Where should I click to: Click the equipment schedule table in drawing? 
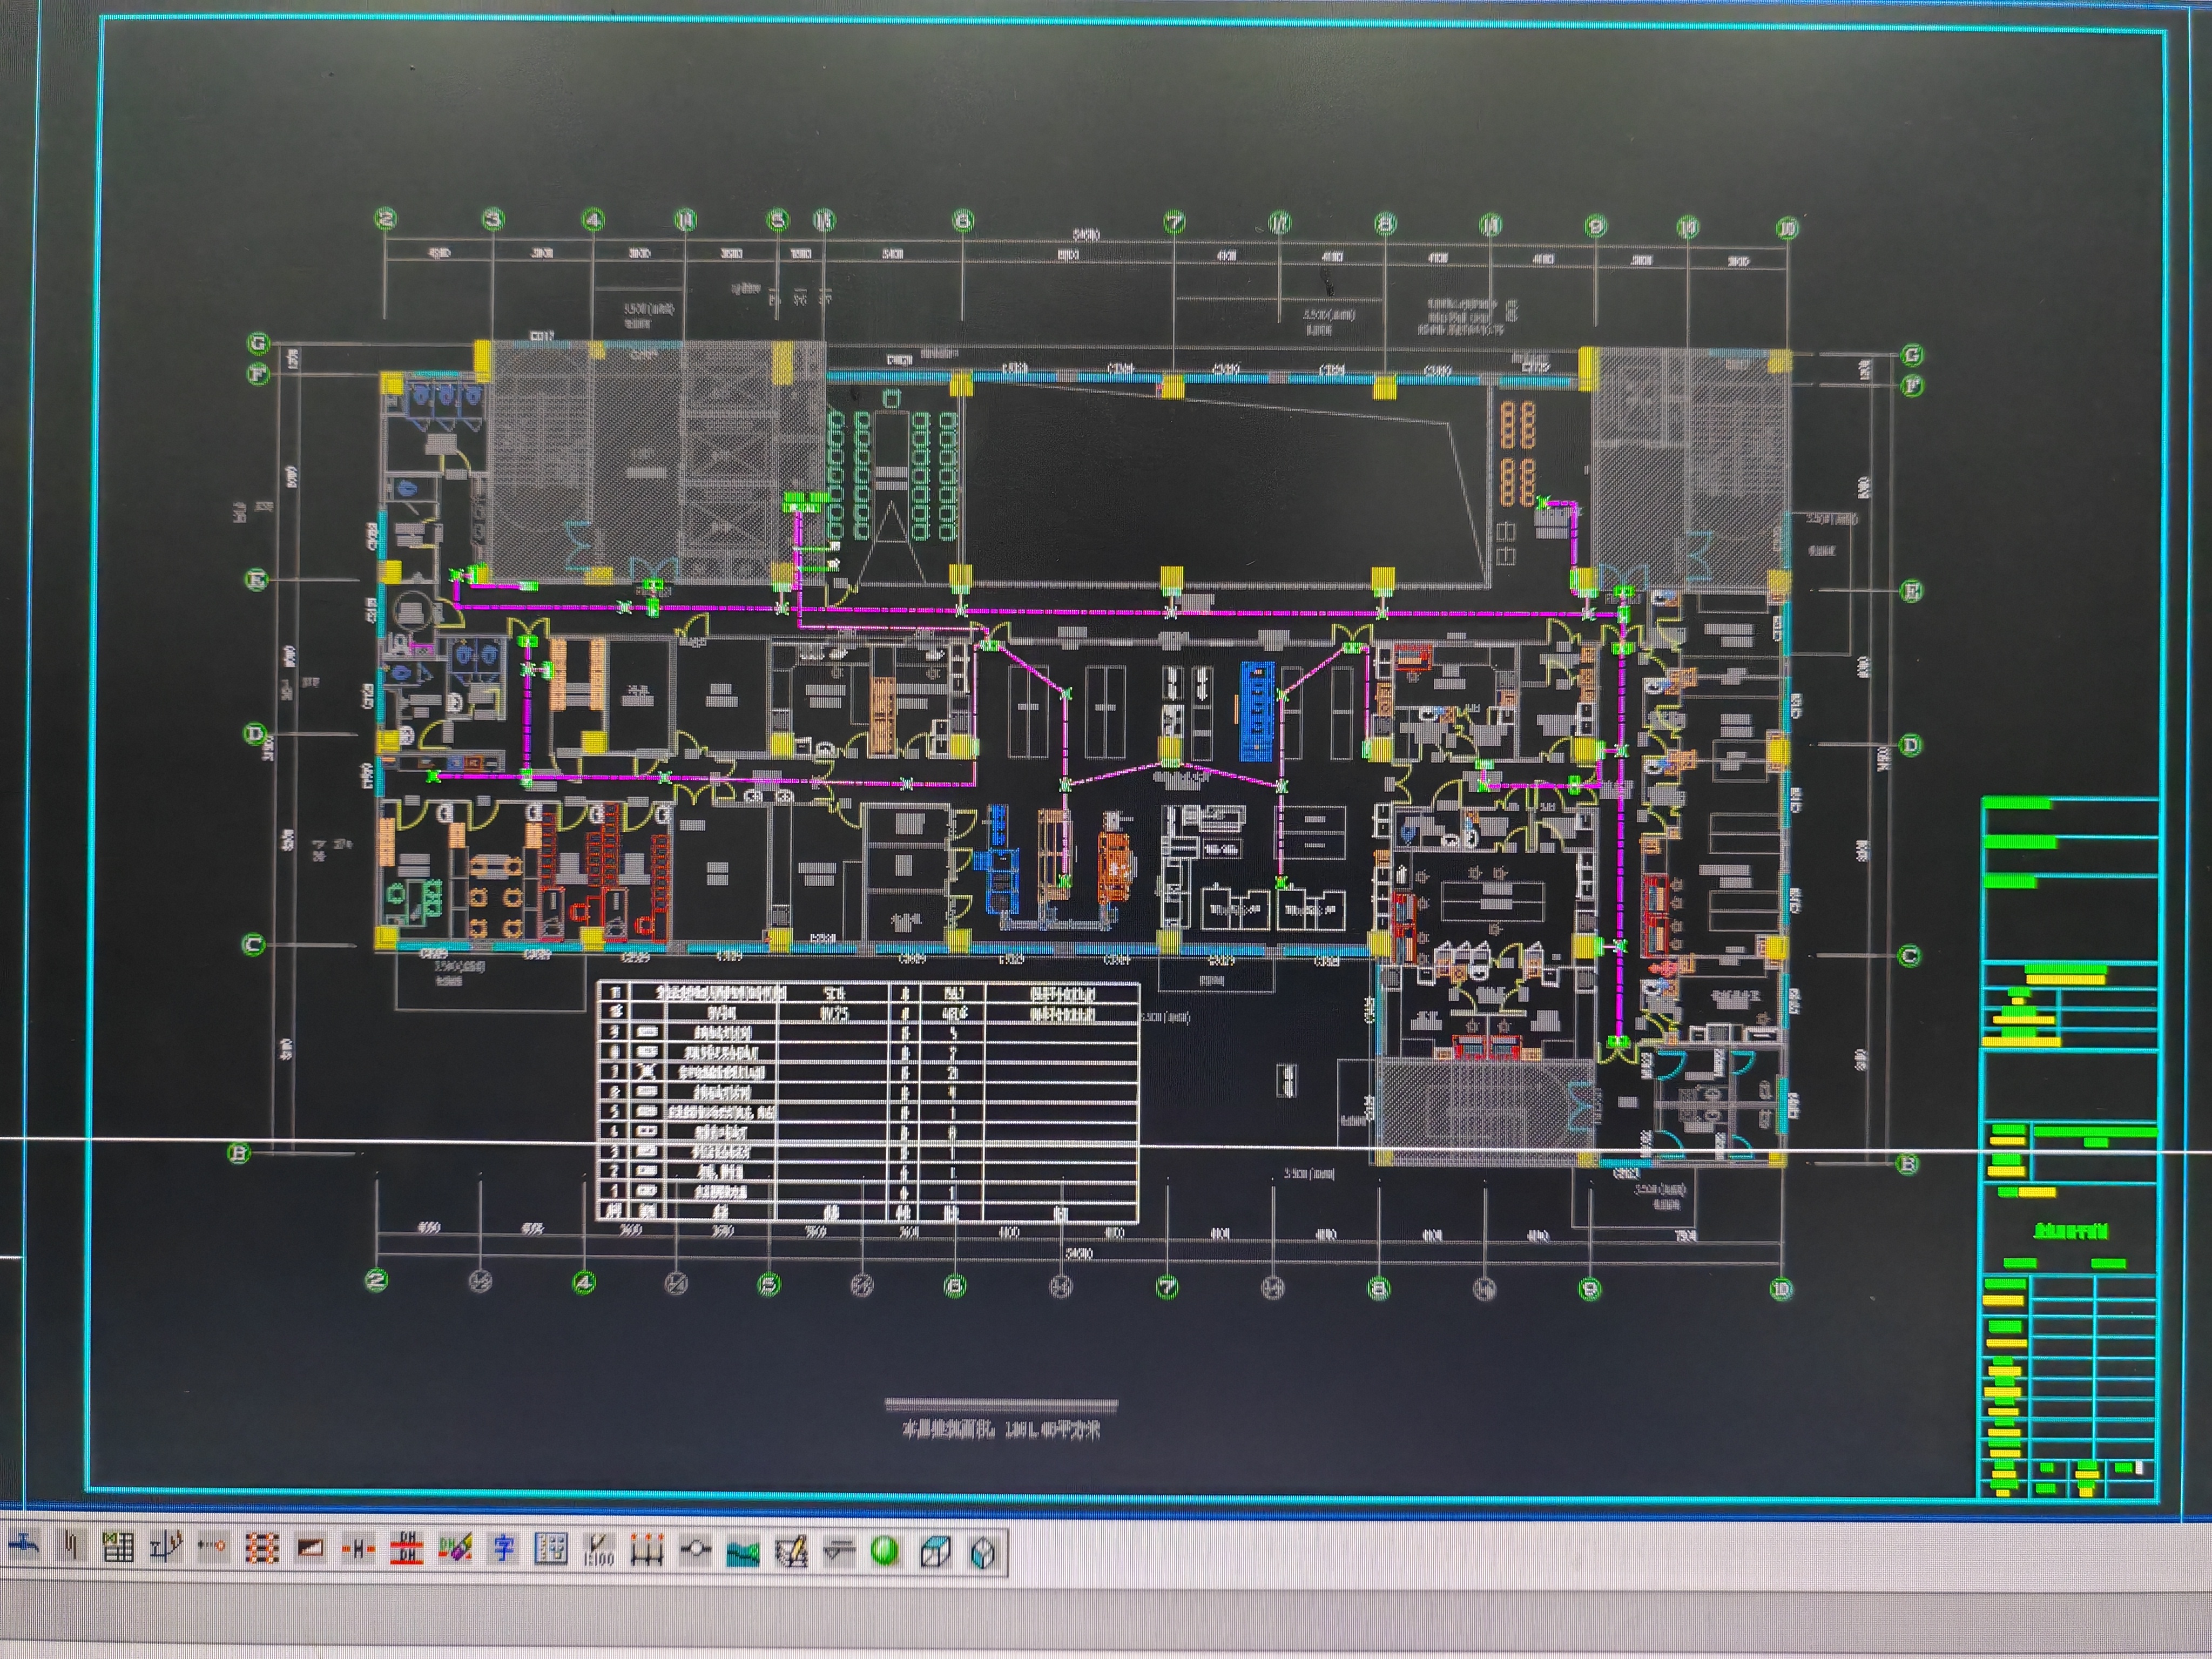coord(867,1102)
